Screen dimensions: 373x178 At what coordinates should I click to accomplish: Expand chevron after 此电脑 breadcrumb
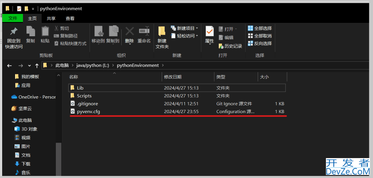pyautogui.click(x=72, y=65)
